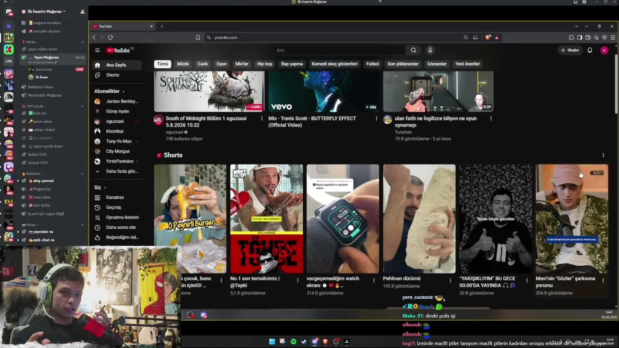Open the Pehlivan dürümü short thumbnail
This screenshot has height=348, width=619.
pos(419,219)
